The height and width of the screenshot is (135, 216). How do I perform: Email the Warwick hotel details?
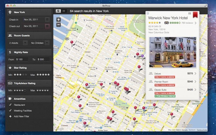tap(190, 13)
